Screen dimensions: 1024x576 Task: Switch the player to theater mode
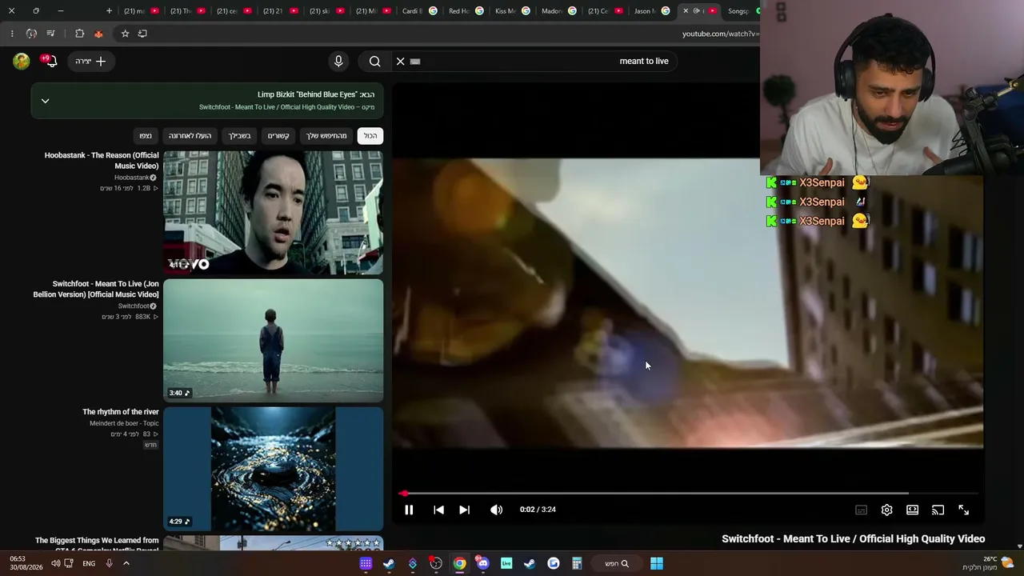(912, 510)
